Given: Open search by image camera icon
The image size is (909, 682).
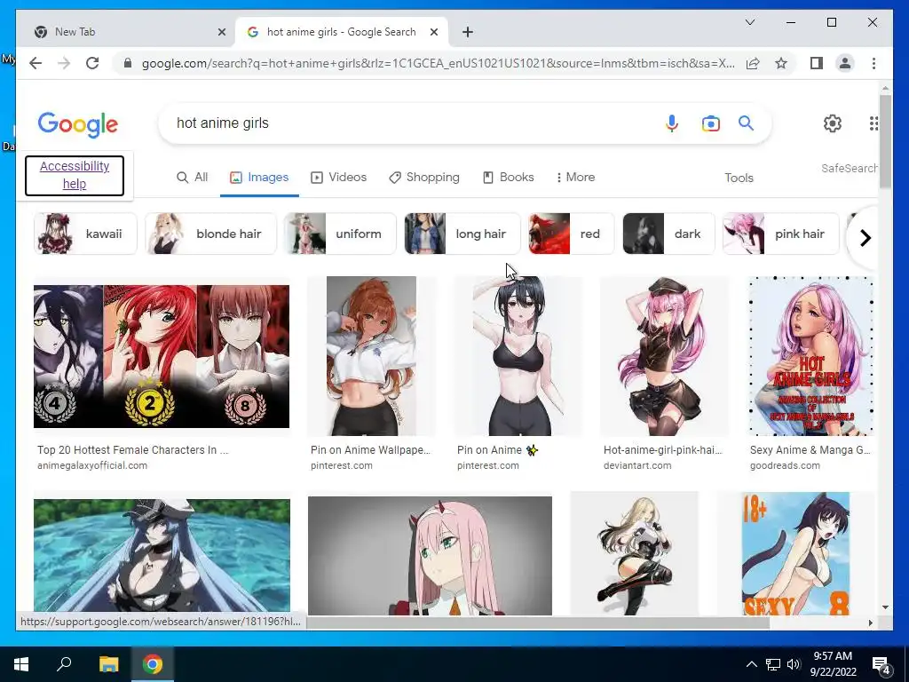Looking at the screenshot, I should [x=711, y=123].
